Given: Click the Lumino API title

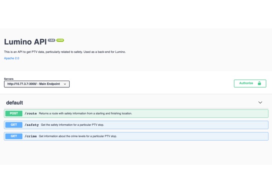Looking at the screenshot, I should click(x=25, y=42).
